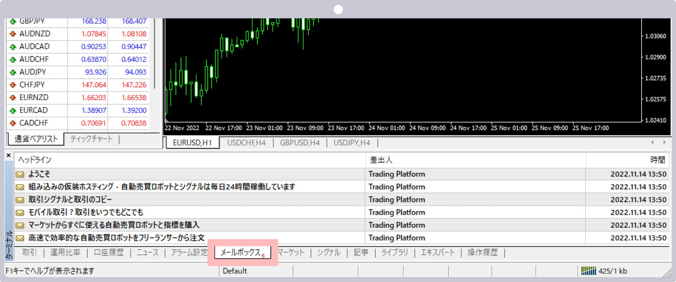Click the 1.03060 price scale label
The image size is (676, 282).
(656, 36)
